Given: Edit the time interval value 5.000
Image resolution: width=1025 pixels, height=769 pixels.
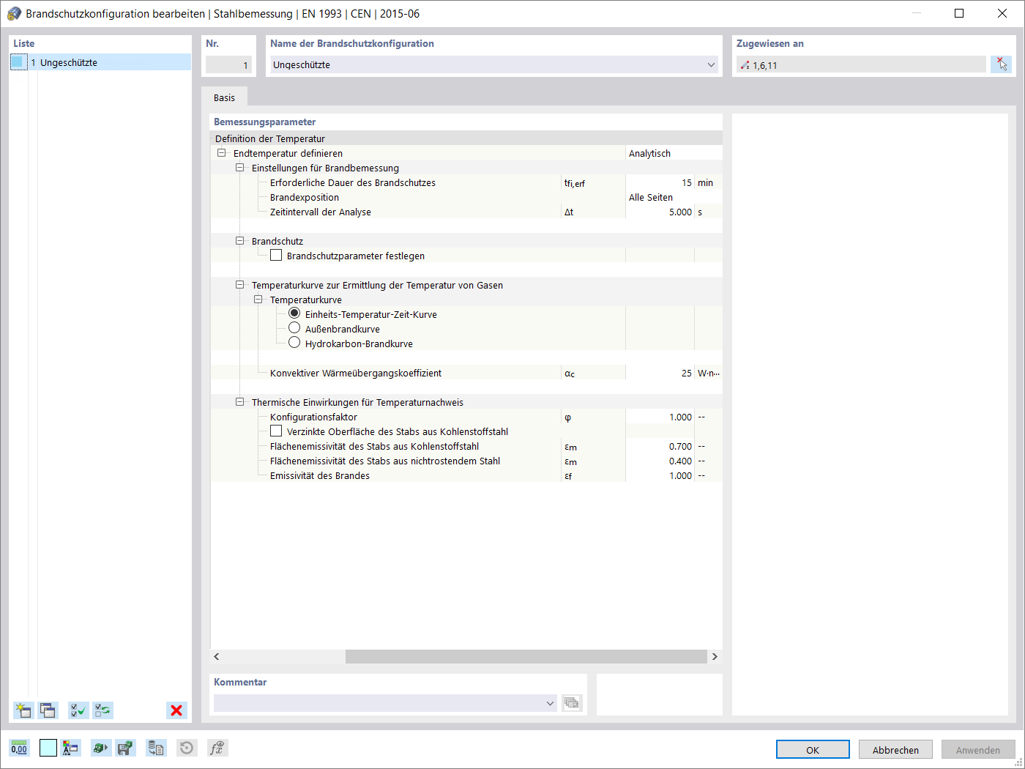Looking at the screenshot, I should [660, 212].
